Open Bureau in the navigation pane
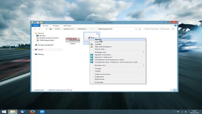Screen dimensions: 202x114 point(43,35)
